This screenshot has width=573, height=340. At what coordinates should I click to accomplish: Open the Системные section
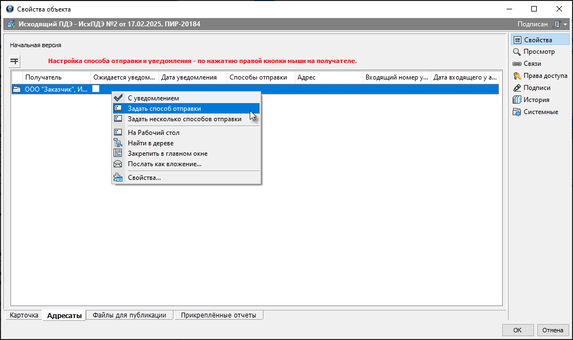[540, 112]
